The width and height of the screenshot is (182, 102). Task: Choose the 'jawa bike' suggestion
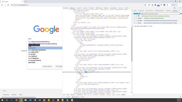point(32,62)
